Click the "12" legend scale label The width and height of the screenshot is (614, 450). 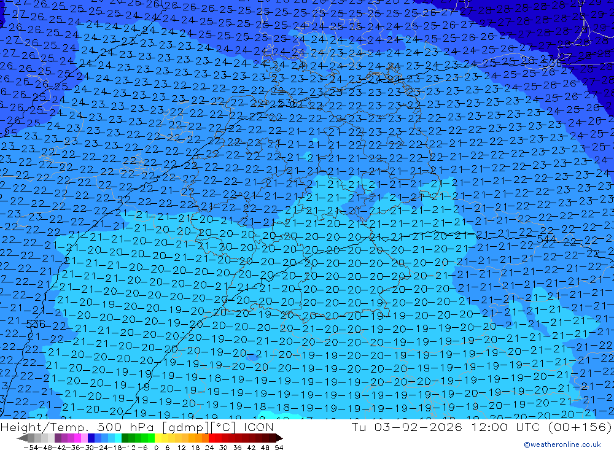(181, 448)
